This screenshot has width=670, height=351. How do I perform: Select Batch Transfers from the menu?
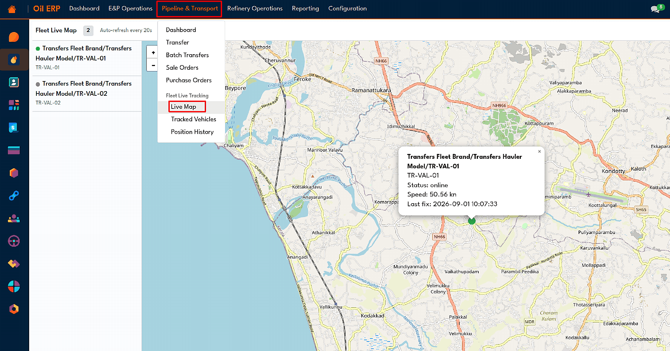[x=191, y=55]
